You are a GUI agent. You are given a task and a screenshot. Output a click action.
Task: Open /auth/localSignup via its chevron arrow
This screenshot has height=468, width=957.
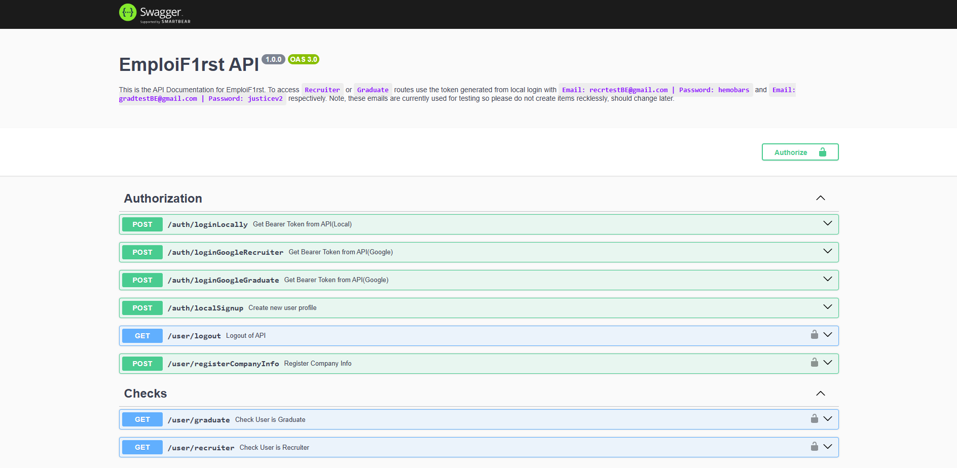pyautogui.click(x=827, y=307)
